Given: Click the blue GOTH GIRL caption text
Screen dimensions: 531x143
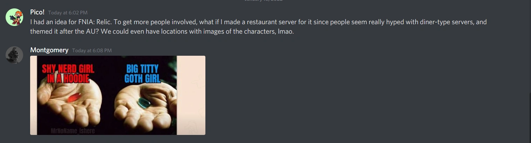Looking at the screenshot, I should [x=142, y=79].
